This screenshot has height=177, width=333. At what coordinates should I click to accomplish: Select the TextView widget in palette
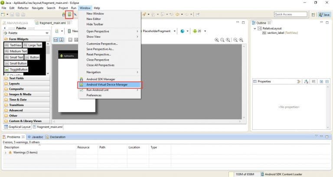(13, 45)
